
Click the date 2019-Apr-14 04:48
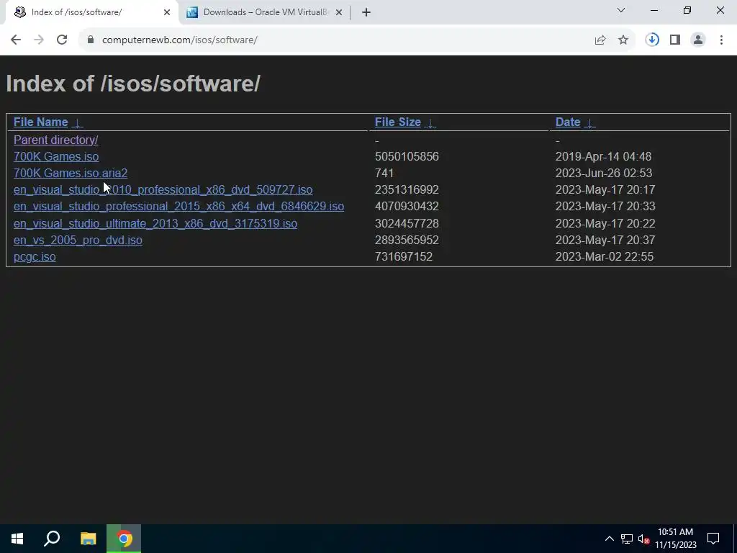coord(603,156)
